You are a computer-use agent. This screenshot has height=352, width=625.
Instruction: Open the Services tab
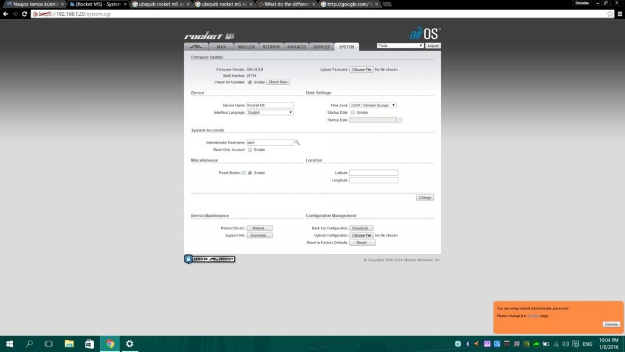pos(322,47)
